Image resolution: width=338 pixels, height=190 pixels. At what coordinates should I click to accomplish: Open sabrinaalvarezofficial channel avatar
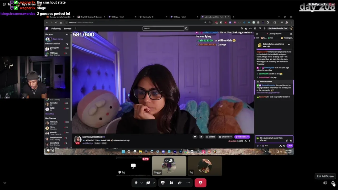click(78, 140)
